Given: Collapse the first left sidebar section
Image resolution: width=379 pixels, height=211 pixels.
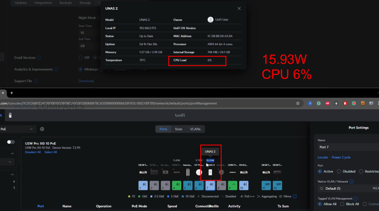Looking at the screenshot, I should [x=12, y=154].
